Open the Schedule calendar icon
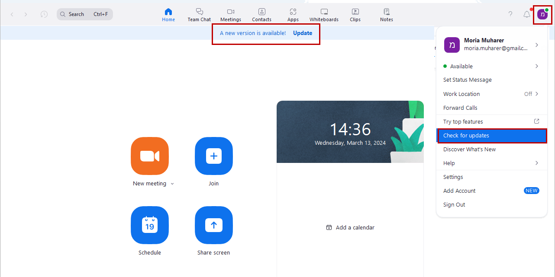The height and width of the screenshot is (277, 555). [149, 225]
